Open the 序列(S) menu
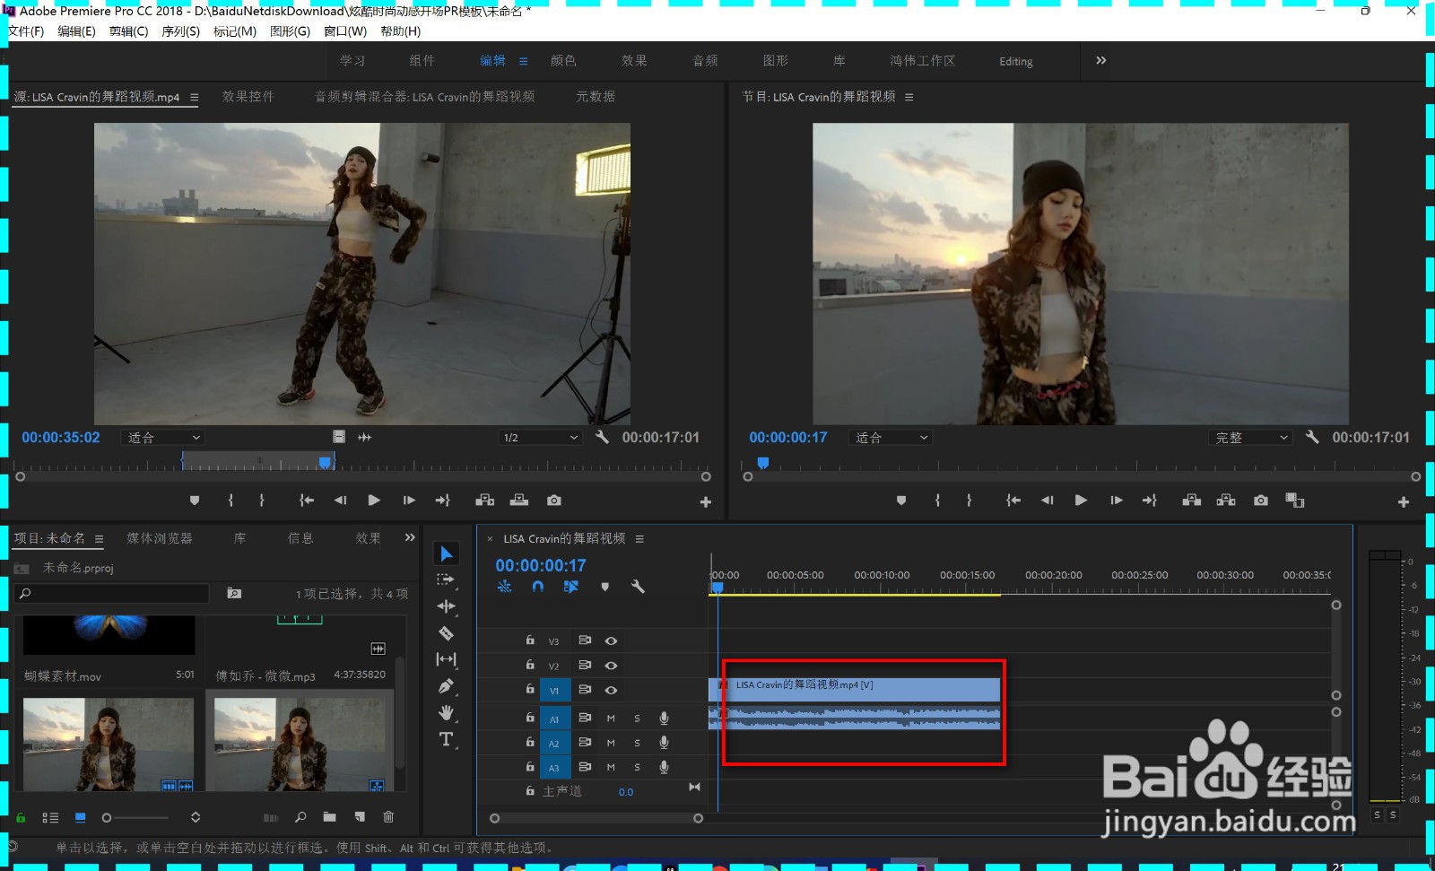Image resolution: width=1435 pixels, height=871 pixels. point(180,31)
